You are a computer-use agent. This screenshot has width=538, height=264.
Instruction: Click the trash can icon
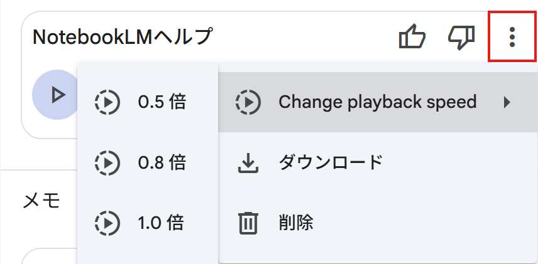248,223
